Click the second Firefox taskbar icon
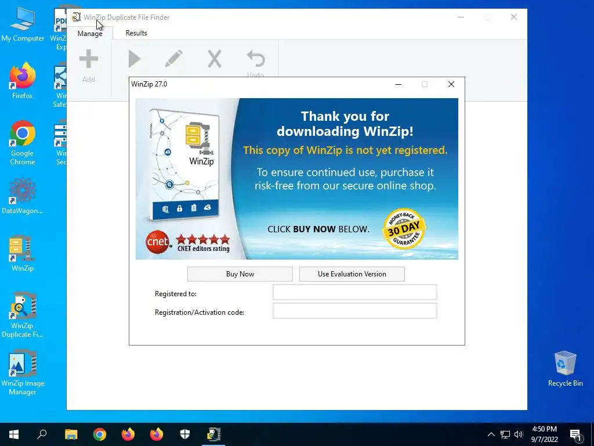Image resolution: width=594 pixels, height=446 pixels. [157, 434]
